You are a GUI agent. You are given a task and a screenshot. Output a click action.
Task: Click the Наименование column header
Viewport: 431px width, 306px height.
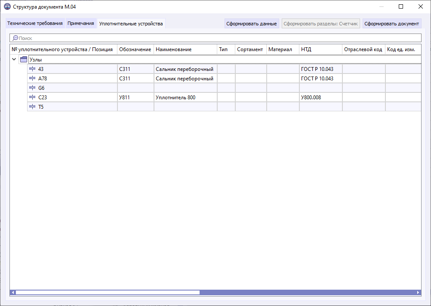pos(173,49)
